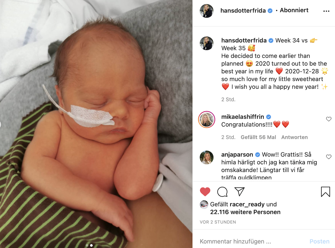
Task: Open '22.116 weitere Personen' likes list
Action: click(x=245, y=212)
